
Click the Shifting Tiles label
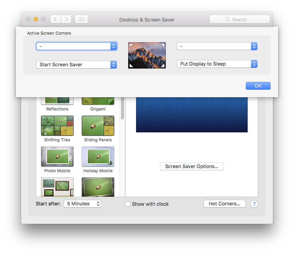[57, 140]
